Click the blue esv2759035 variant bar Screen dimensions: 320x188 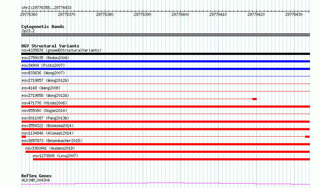(x=165, y=61)
